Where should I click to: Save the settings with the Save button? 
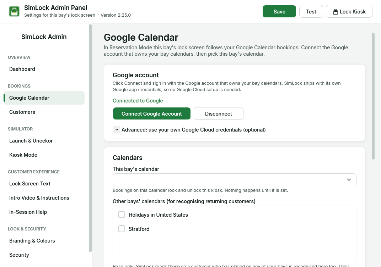(x=279, y=11)
